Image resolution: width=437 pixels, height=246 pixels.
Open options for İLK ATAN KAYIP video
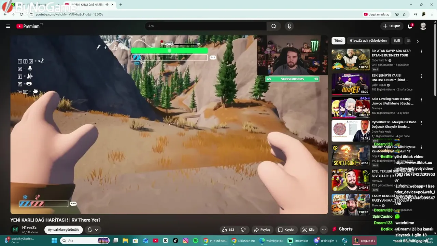click(421, 52)
